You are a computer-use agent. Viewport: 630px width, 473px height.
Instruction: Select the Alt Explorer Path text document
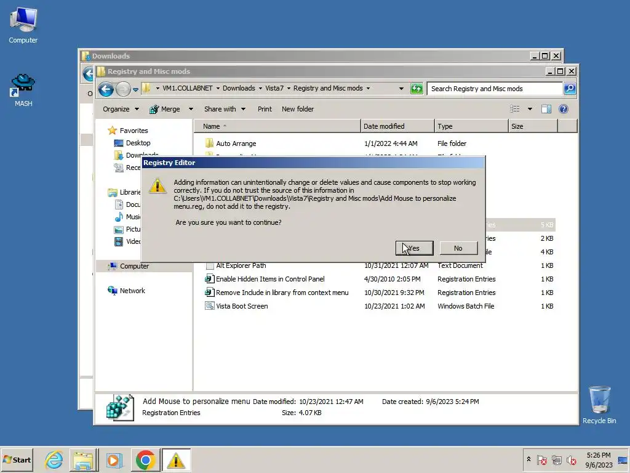pyautogui.click(x=241, y=265)
